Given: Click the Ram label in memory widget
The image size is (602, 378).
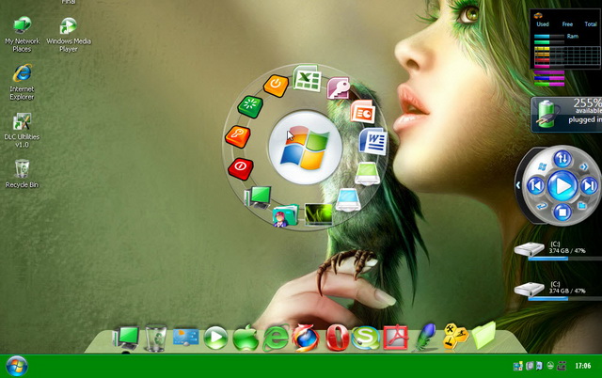Looking at the screenshot, I should (573, 36).
